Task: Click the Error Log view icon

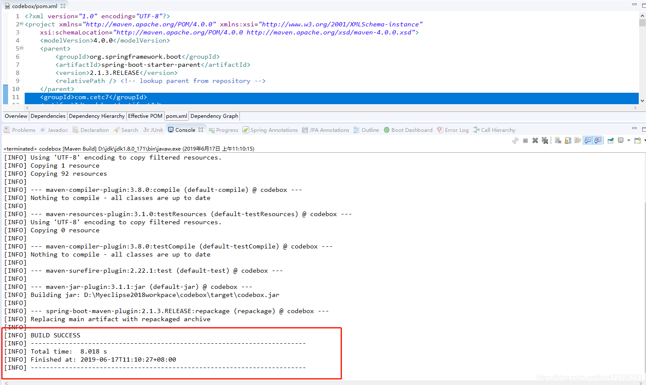Action: pyautogui.click(x=440, y=130)
